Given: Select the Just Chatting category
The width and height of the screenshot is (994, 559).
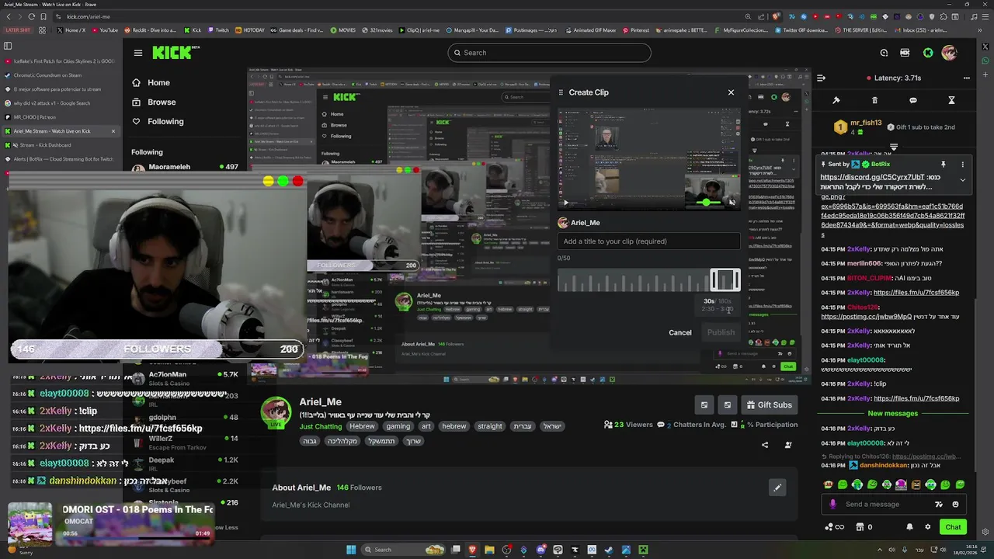Looking at the screenshot, I should 320,426.
